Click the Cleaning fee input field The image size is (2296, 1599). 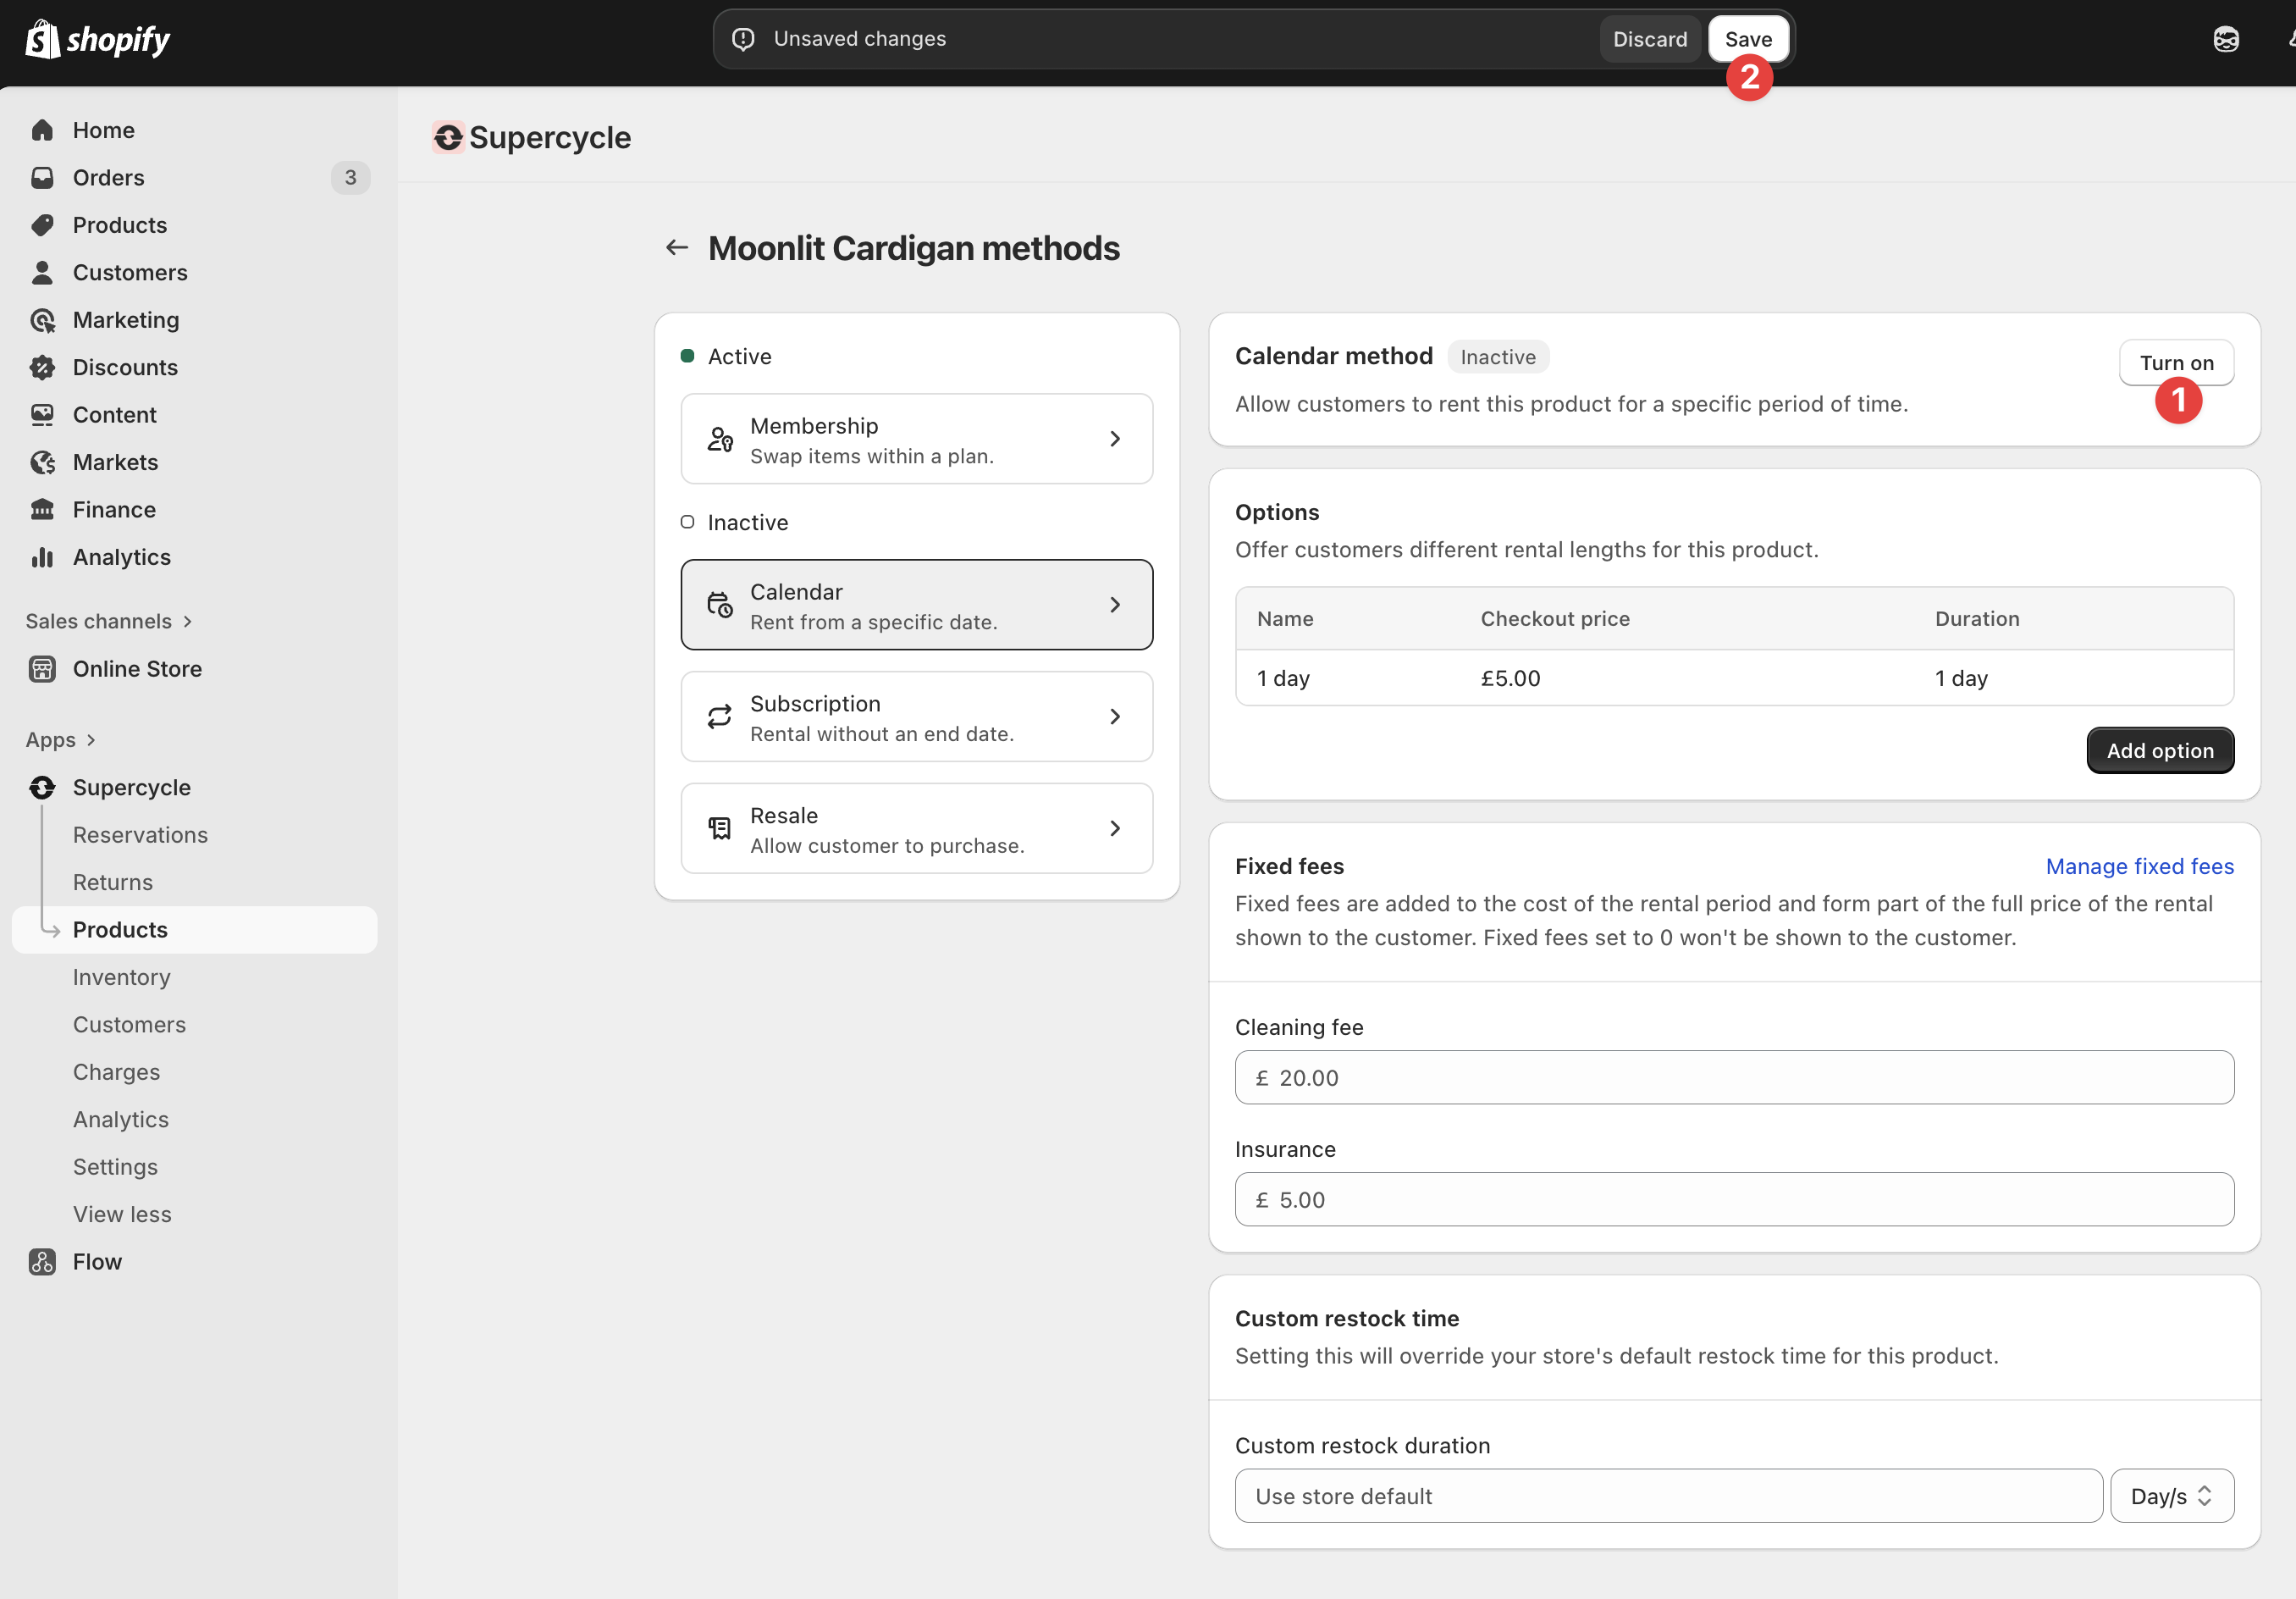1733,1077
